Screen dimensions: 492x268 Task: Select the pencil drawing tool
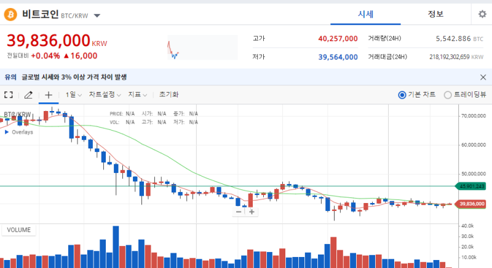[28, 95]
